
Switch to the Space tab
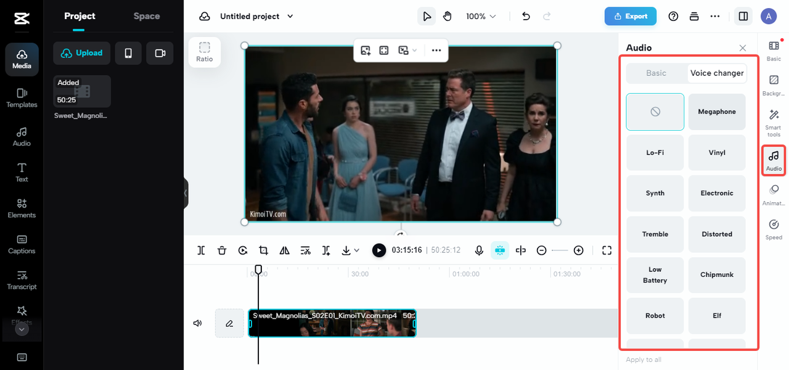point(147,16)
